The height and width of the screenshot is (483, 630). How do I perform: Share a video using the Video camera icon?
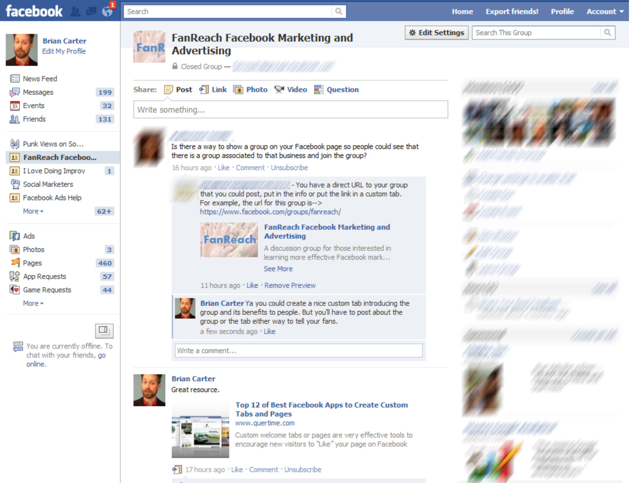click(x=279, y=90)
